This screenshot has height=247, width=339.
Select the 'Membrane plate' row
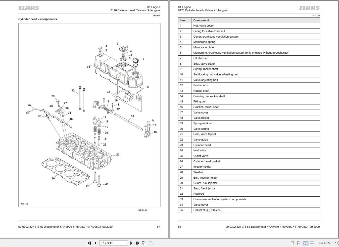coord(249,47)
